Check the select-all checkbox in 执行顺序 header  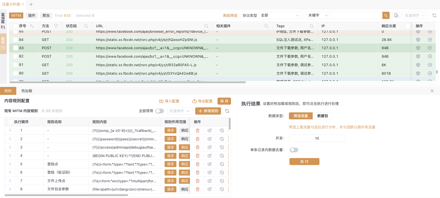11,122
